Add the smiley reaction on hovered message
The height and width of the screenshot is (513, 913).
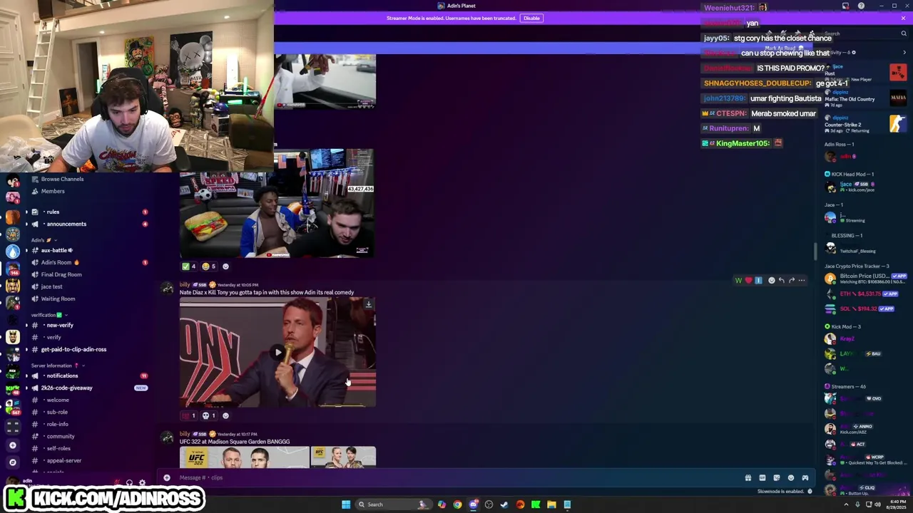coord(771,281)
